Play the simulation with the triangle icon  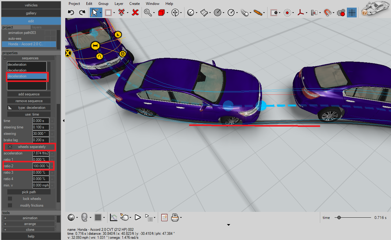click(x=138, y=217)
